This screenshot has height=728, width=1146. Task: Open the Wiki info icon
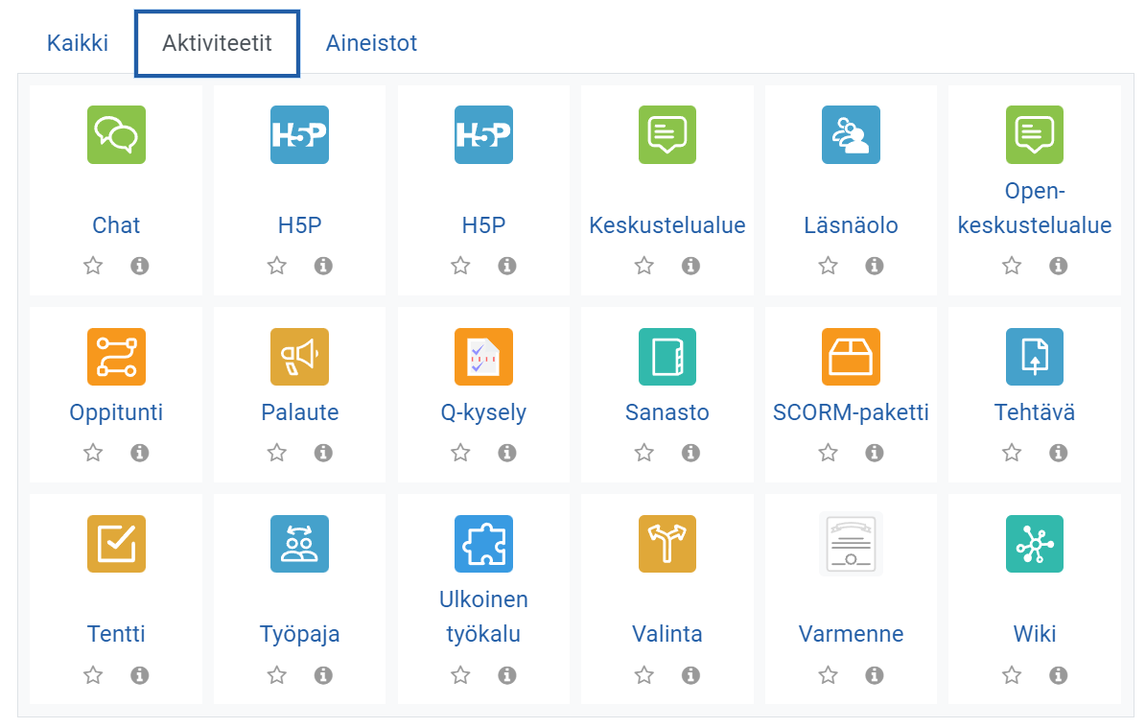tap(1059, 674)
